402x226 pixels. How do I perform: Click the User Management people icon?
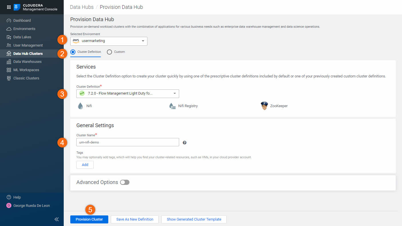tap(9, 45)
